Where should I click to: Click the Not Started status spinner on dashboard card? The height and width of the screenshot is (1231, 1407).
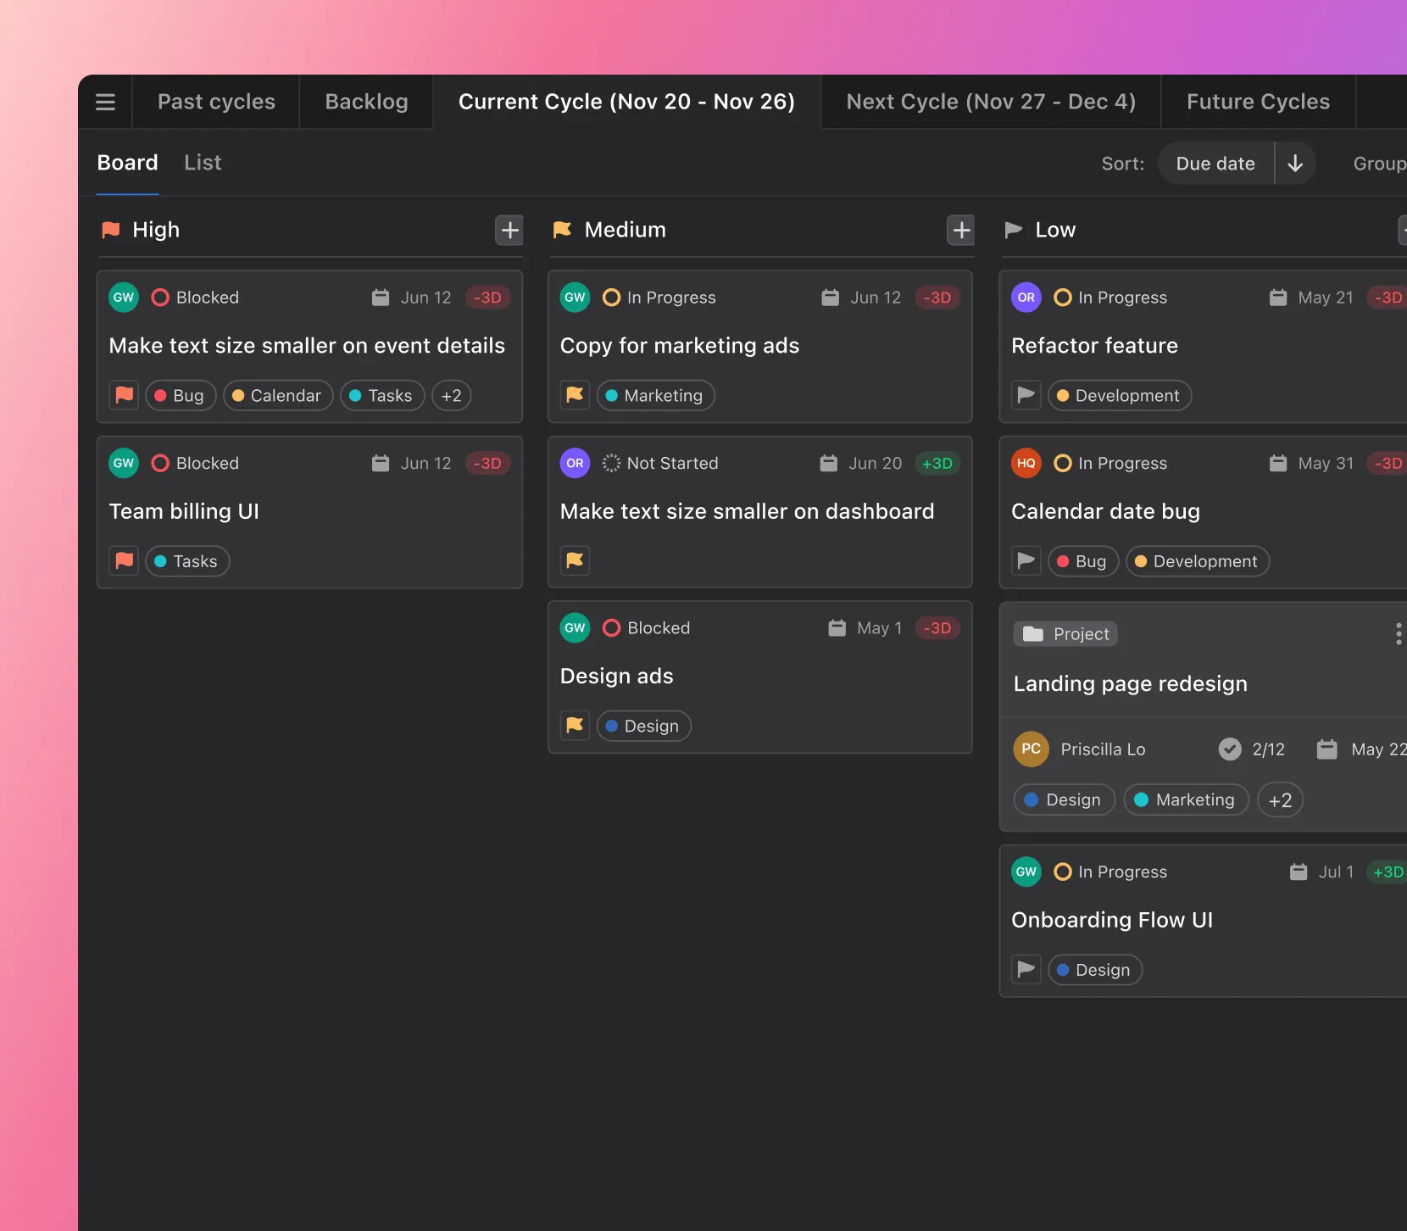pos(610,463)
